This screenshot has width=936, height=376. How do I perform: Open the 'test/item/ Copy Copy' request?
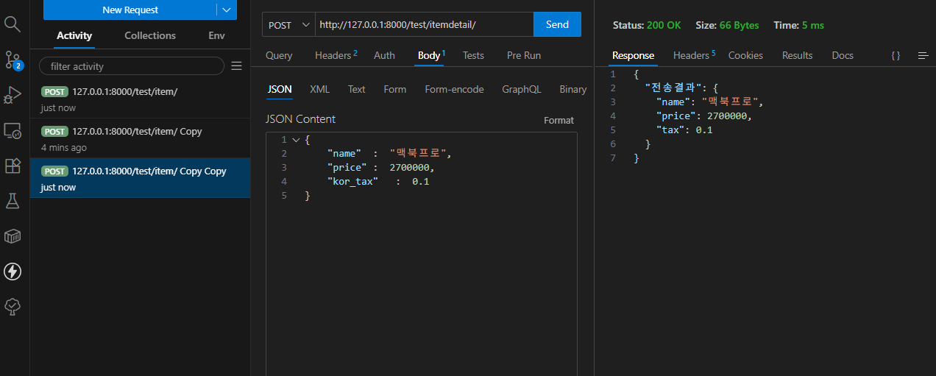[140, 179]
